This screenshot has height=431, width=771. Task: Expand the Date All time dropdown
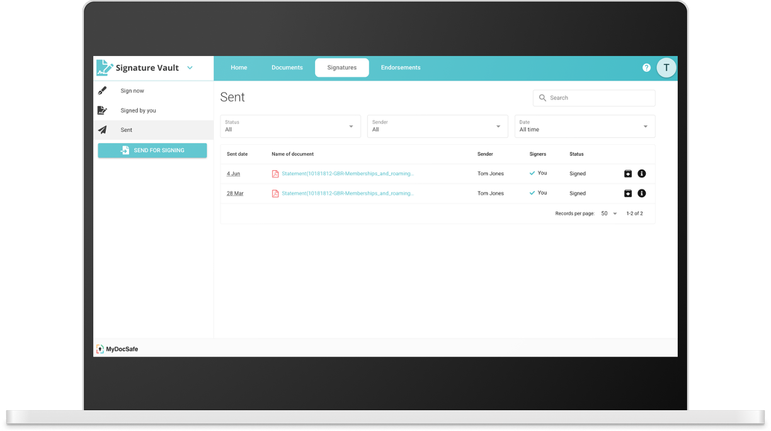click(645, 126)
